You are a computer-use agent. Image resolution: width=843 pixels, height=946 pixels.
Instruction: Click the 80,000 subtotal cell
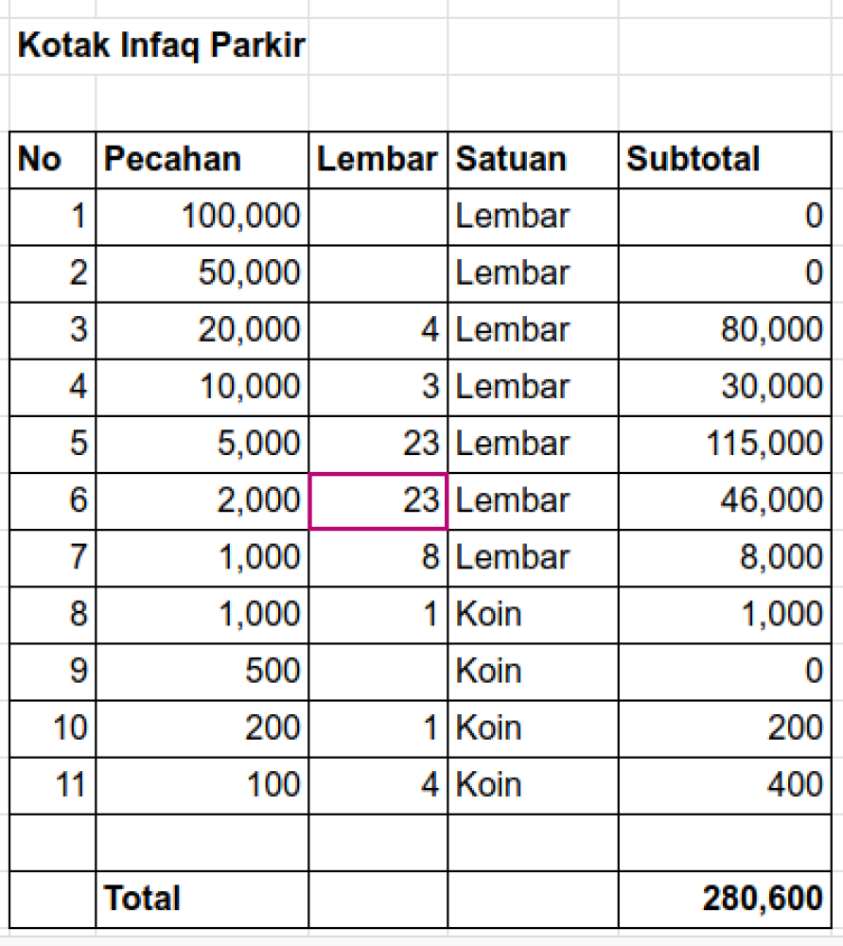pyautogui.click(x=724, y=330)
